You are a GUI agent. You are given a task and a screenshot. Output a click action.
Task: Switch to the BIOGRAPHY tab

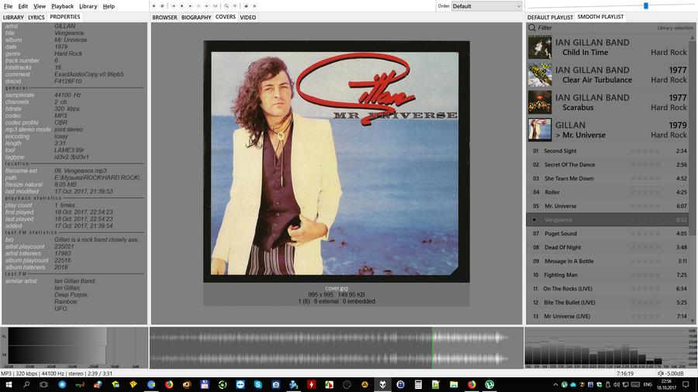pos(196,17)
